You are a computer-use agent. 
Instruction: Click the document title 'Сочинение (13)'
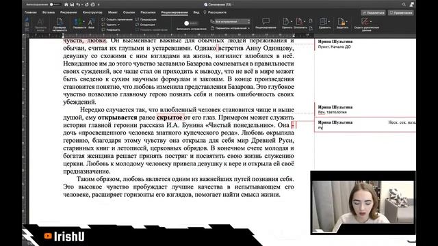(x=220, y=5)
